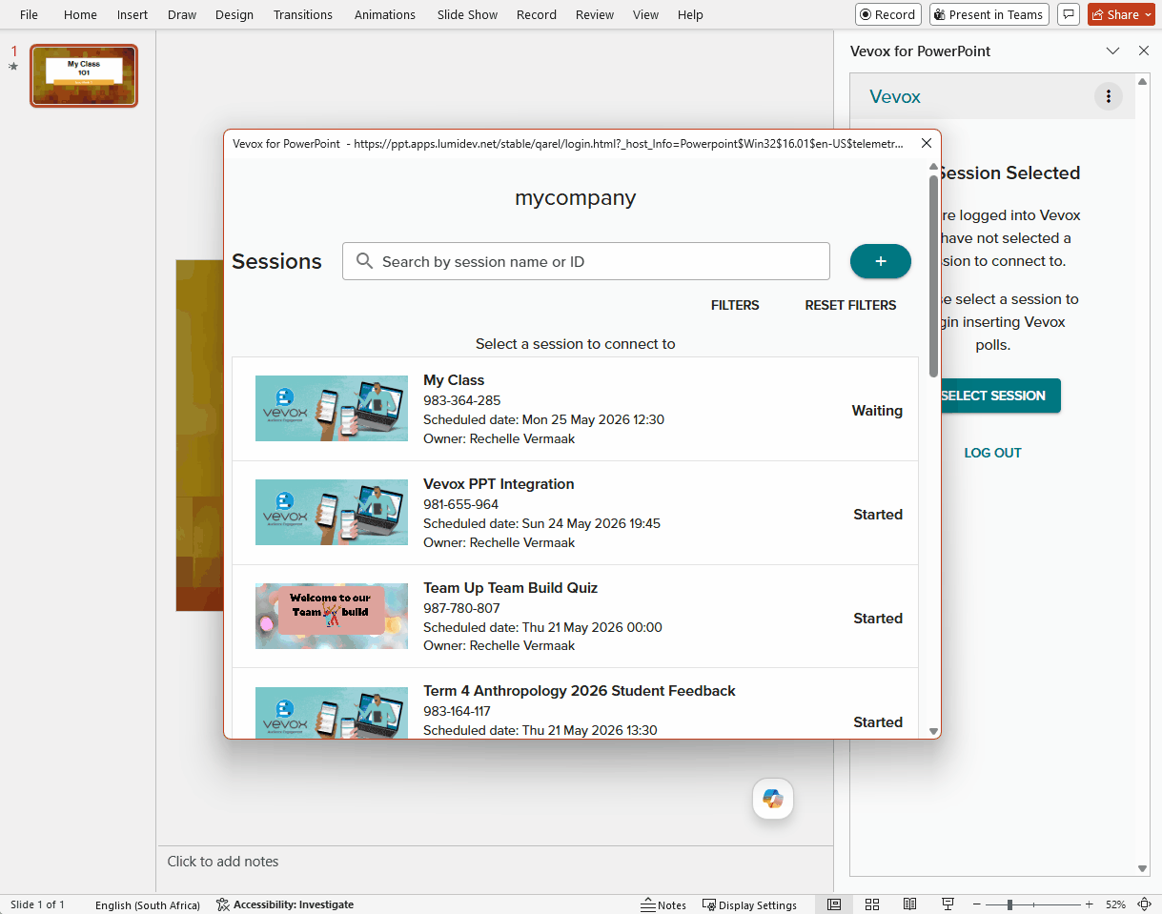The image size is (1162, 914).
Task: Click session ID 983-164-117
Action: click(457, 711)
